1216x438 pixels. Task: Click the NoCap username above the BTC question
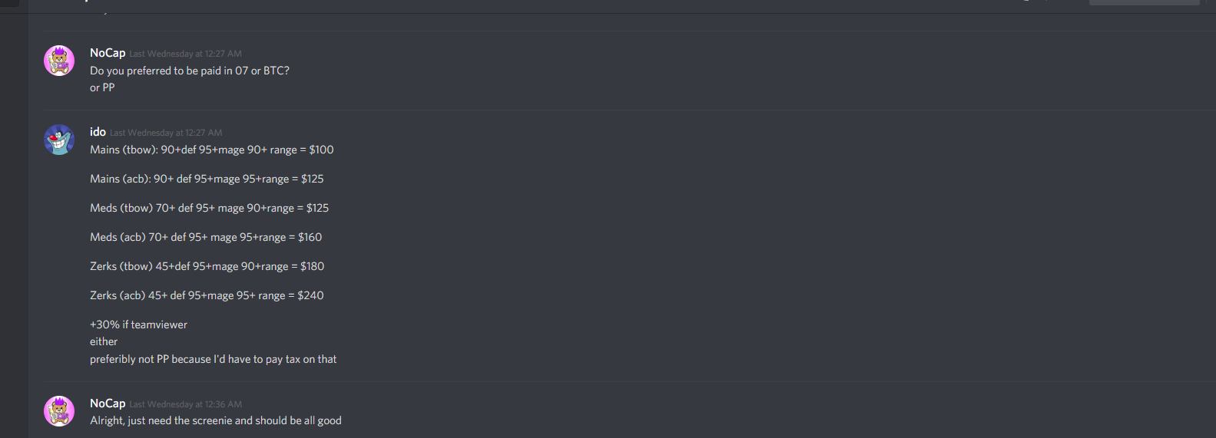[x=108, y=53]
